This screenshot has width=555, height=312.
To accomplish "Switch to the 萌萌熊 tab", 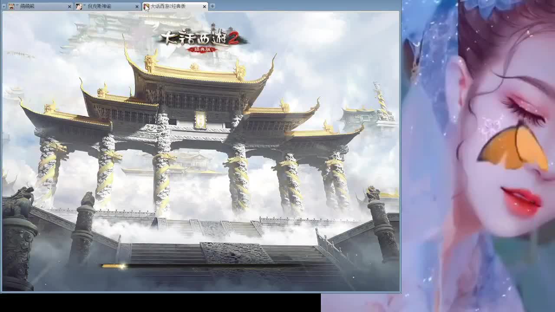I will point(39,6).
